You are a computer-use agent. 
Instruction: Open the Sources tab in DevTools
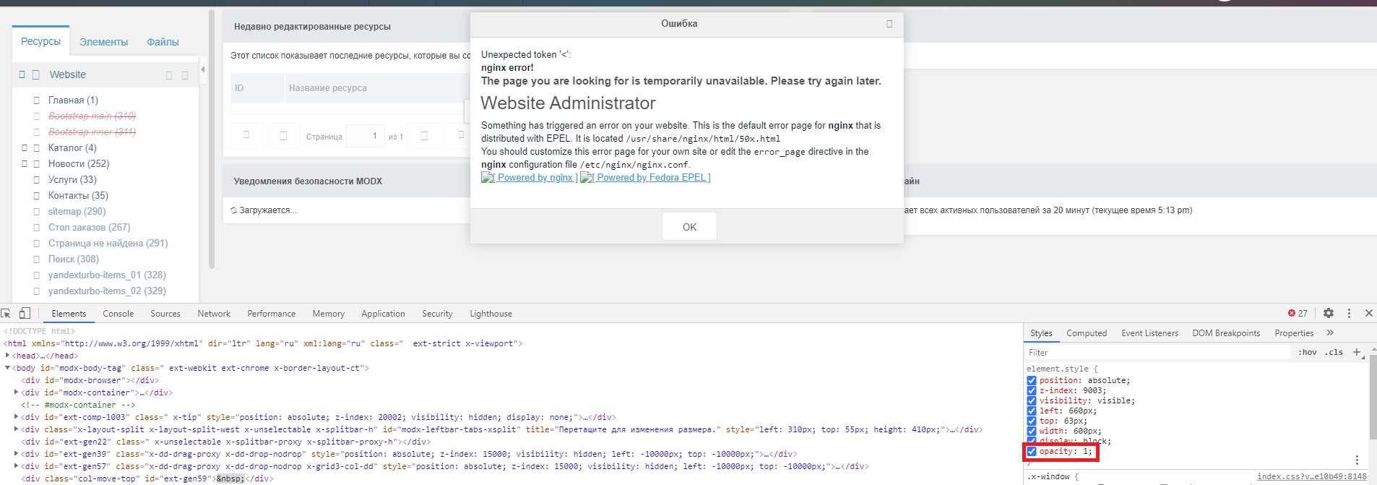pyautogui.click(x=165, y=314)
